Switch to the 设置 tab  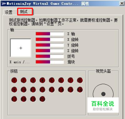(x=9, y=12)
